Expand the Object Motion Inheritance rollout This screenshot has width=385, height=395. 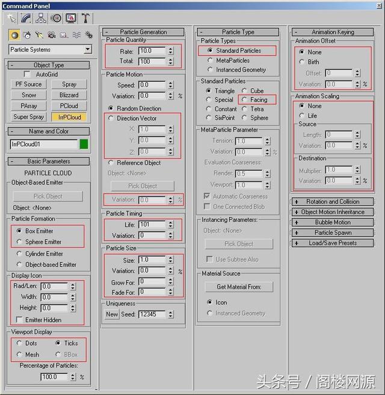coord(333,212)
